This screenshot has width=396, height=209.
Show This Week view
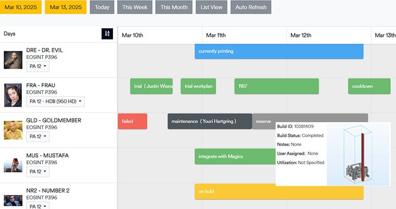pyautogui.click(x=134, y=7)
